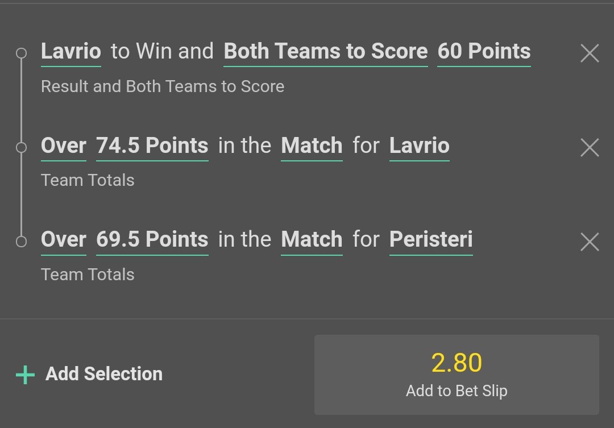614x428 pixels.
Task: Edit the 69.5 Points line
Action: [x=152, y=240]
